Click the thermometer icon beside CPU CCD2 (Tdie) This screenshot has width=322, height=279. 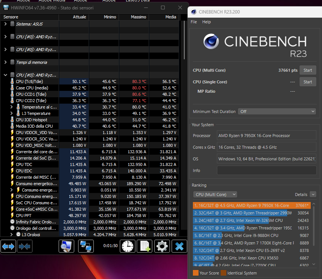click(x=12, y=101)
